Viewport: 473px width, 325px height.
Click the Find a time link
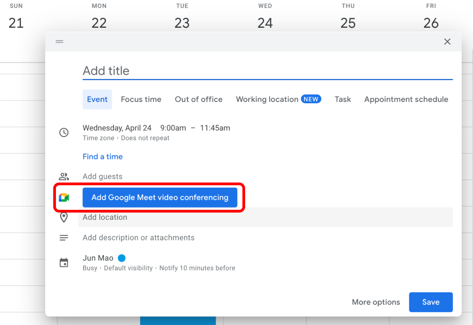click(103, 157)
